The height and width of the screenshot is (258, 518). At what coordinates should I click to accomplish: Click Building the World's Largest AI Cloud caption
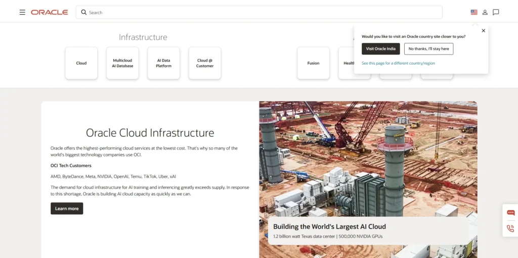pyautogui.click(x=329, y=227)
